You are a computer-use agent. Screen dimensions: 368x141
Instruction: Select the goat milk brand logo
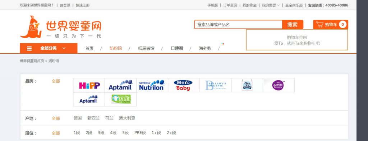click(121, 99)
